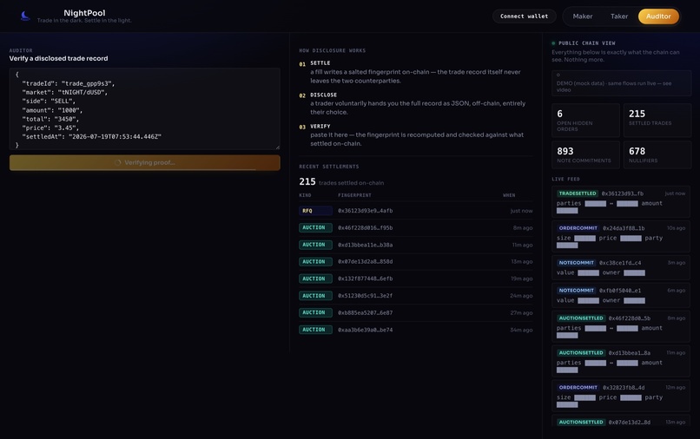Switch to the Taker tab
Screen dimensions: 700x439
(619, 16)
